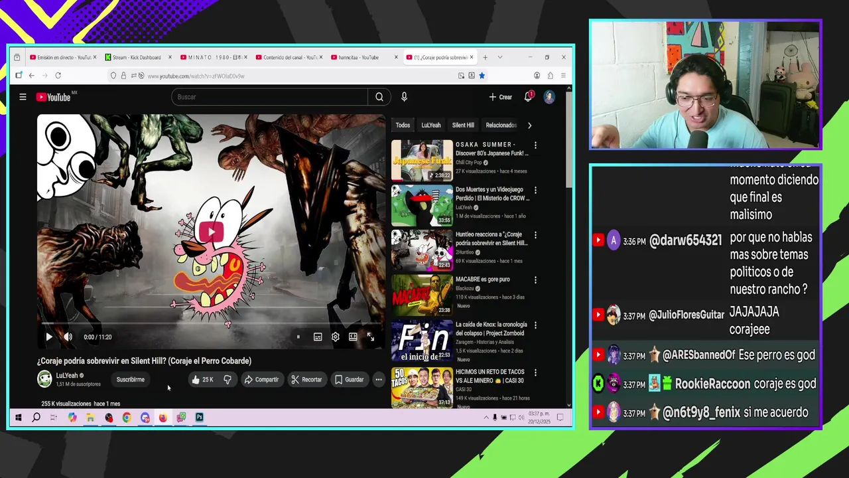The height and width of the screenshot is (478, 849).
Task: Toggle autoplay switch in the player controls
Action: 298,337
